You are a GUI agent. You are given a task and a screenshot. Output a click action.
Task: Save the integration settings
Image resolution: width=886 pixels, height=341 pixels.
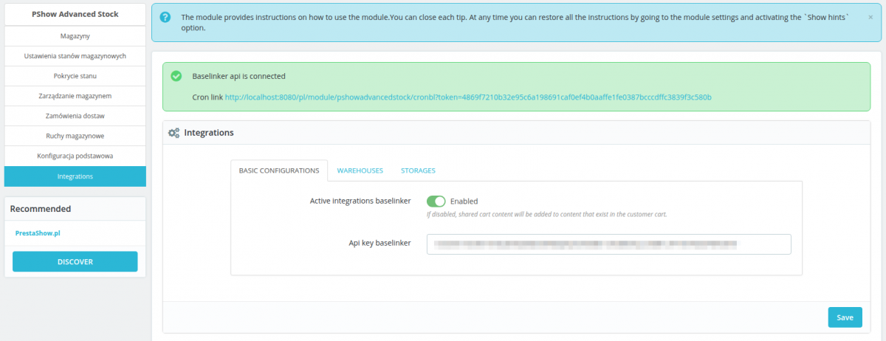[x=845, y=317]
